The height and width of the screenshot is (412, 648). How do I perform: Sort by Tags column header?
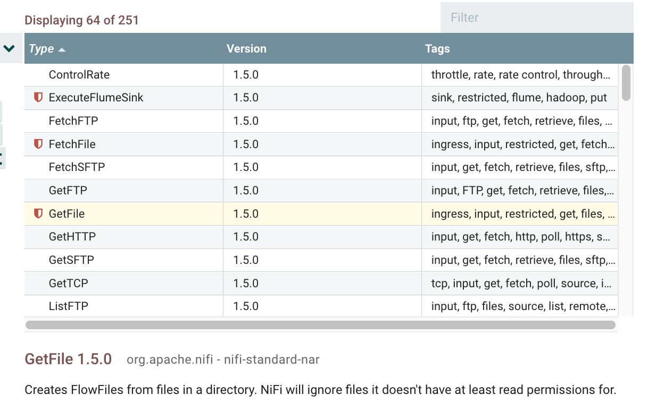tap(437, 49)
